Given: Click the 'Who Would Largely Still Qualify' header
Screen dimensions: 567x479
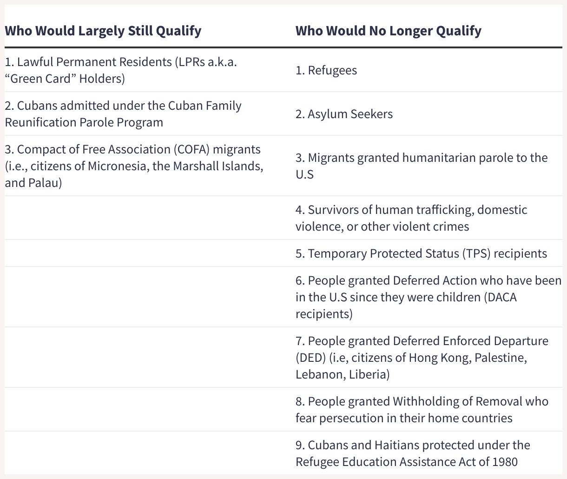Looking at the screenshot, I should [103, 31].
